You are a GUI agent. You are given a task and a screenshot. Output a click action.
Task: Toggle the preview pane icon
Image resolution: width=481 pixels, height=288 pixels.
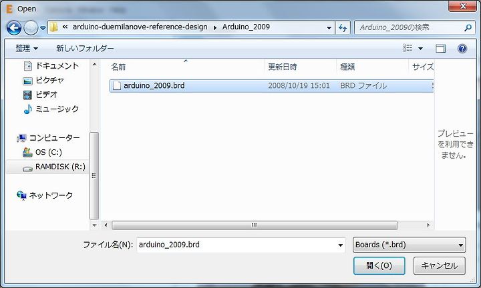pos(440,49)
